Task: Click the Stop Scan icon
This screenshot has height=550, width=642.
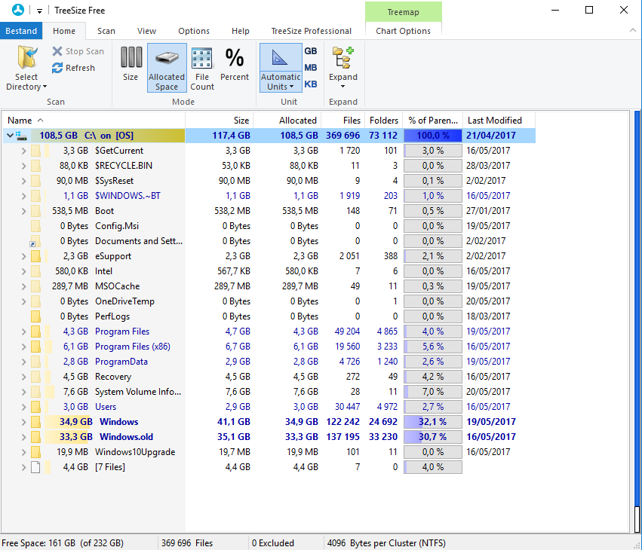Action: click(x=57, y=51)
